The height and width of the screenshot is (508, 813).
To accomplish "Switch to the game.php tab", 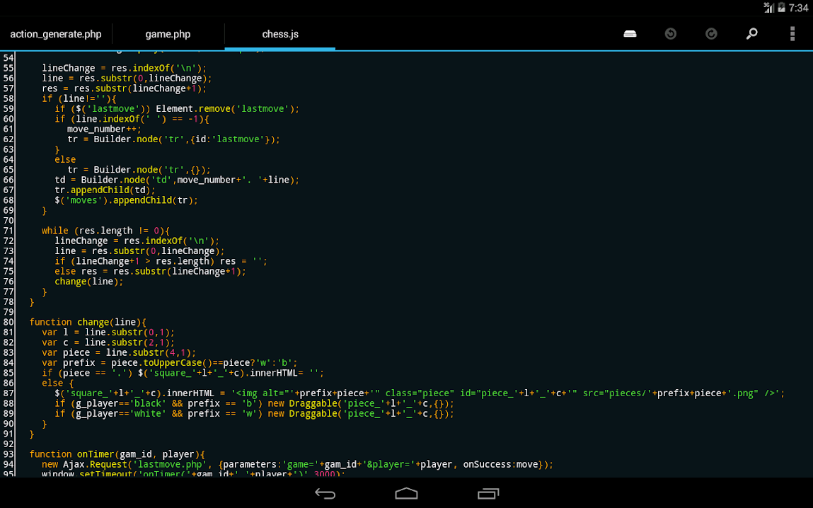I will [167, 33].
